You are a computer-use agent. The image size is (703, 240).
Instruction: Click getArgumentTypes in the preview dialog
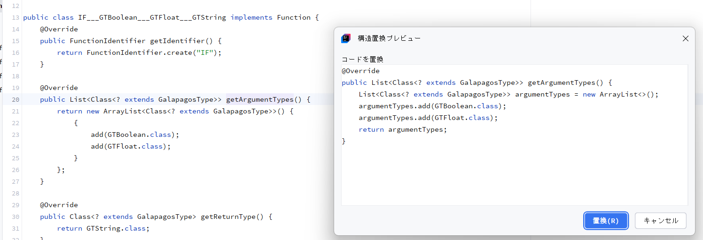point(562,82)
